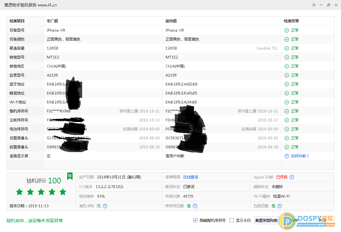Click the 检测结果 column header
The width and height of the screenshot is (341, 232).
pyautogui.click(x=291, y=21)
